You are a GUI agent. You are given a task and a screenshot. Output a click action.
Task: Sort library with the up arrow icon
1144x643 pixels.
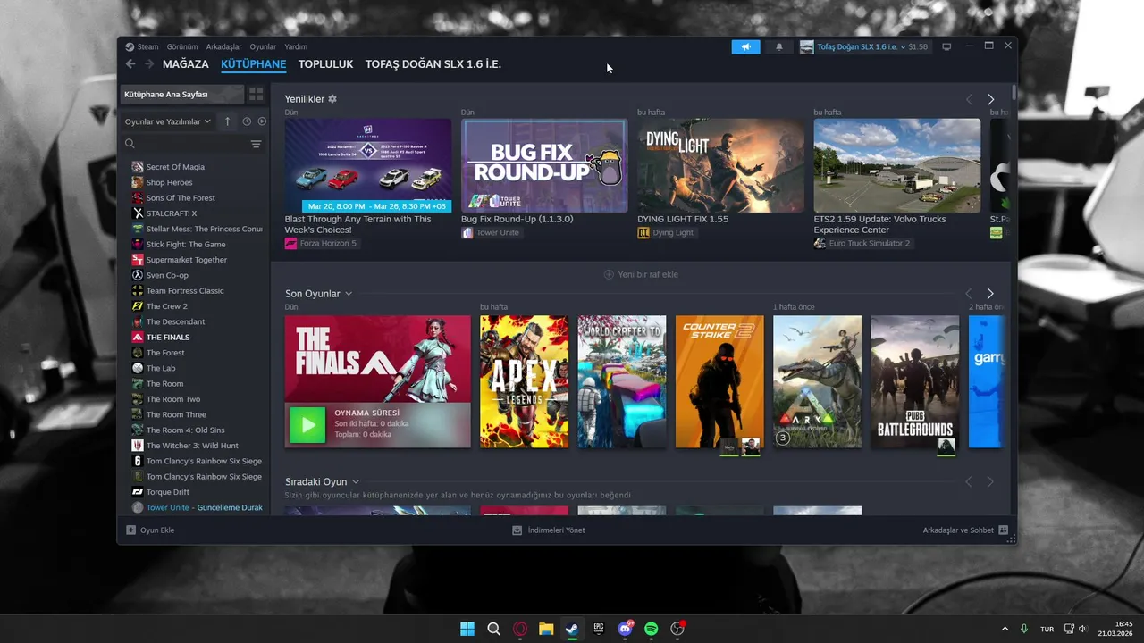point(227,121)
